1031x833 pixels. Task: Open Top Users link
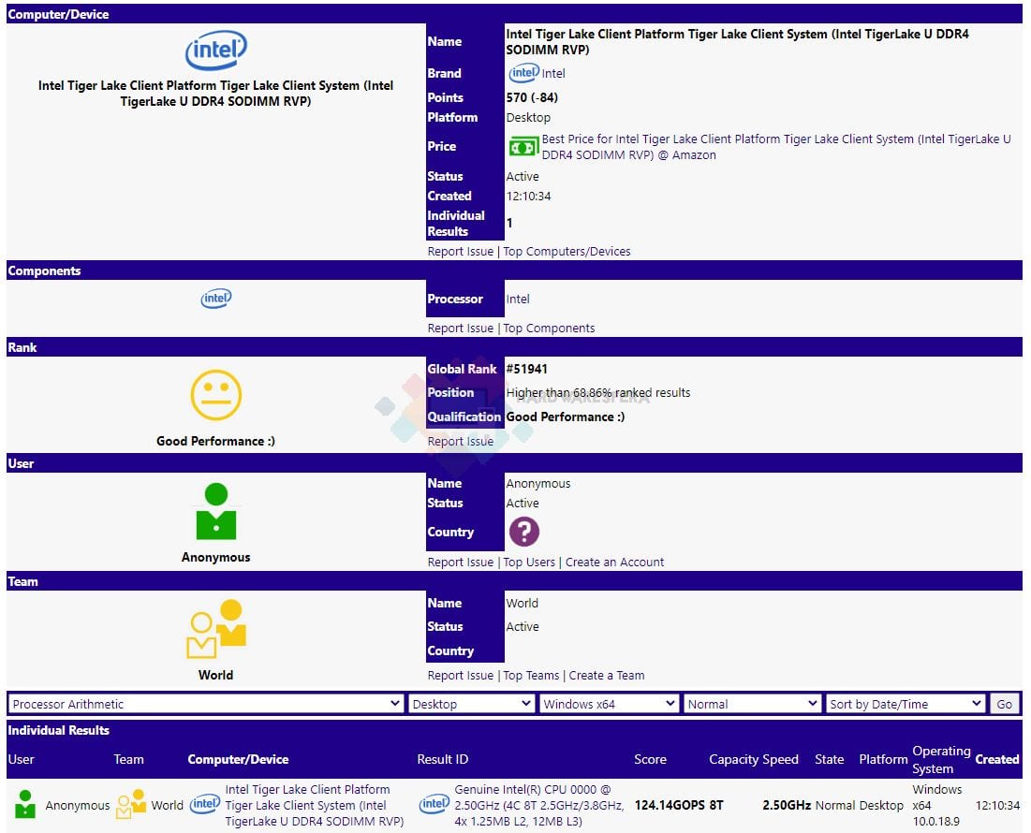529,563
